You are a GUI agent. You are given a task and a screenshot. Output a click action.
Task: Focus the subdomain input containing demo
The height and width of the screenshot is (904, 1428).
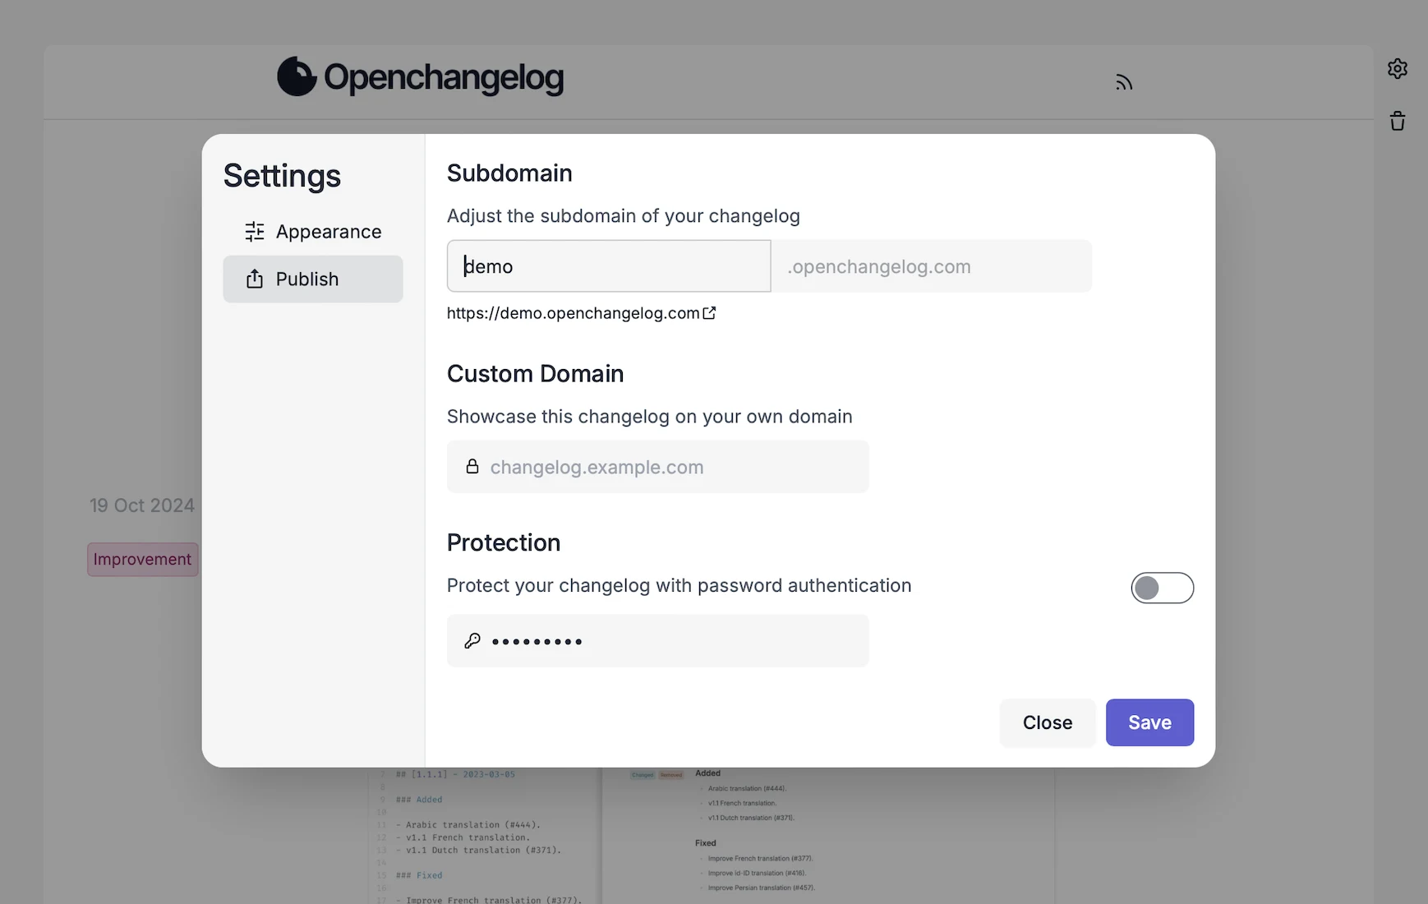pyautogui.click(x=609, y=266)
